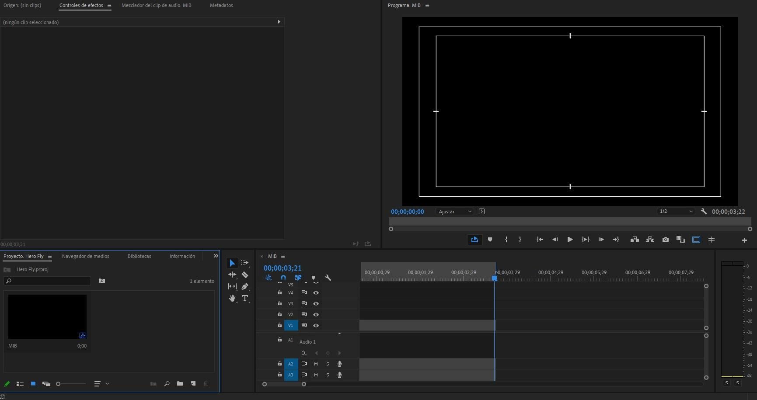Create a new bin in the project panel

[x=180, y=384]
